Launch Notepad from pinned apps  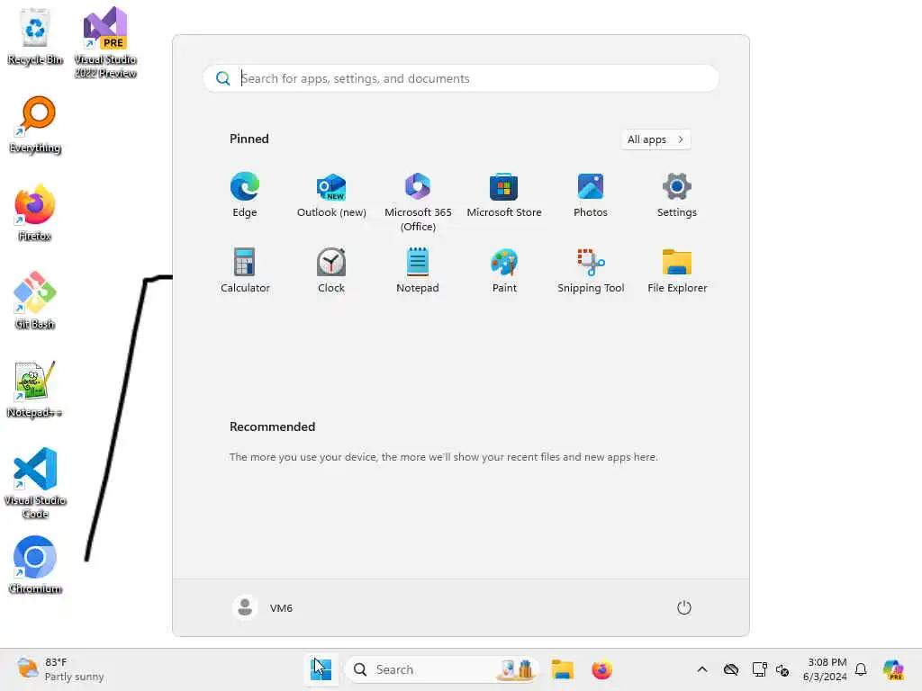pos(418,270)
